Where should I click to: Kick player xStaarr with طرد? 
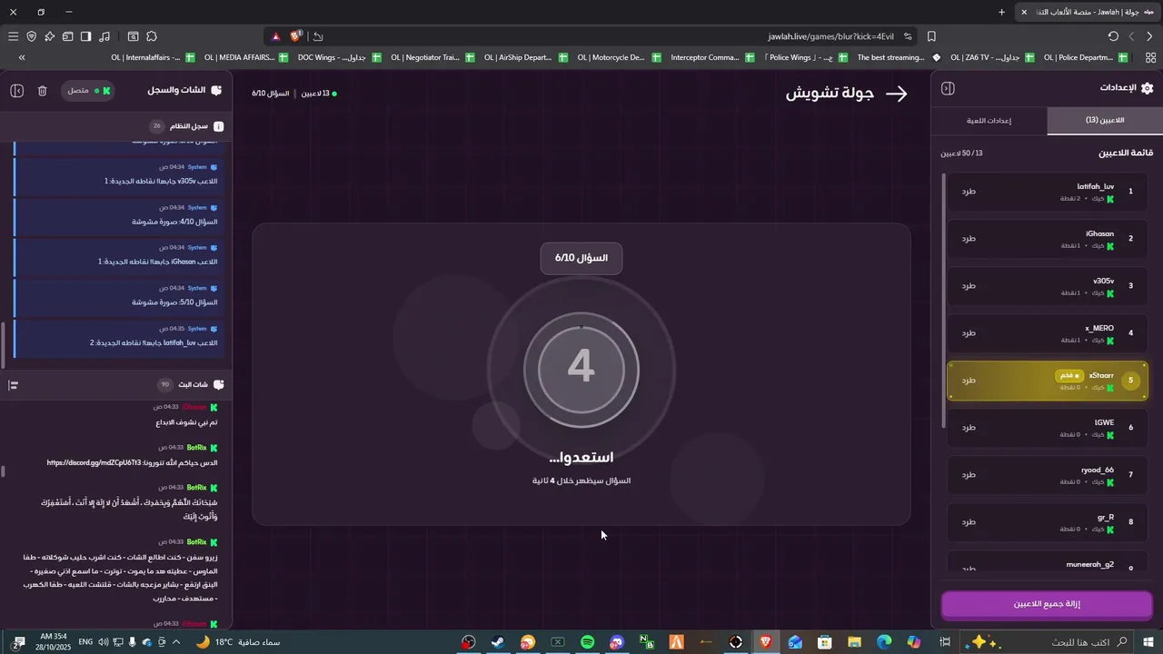point(969,380)
